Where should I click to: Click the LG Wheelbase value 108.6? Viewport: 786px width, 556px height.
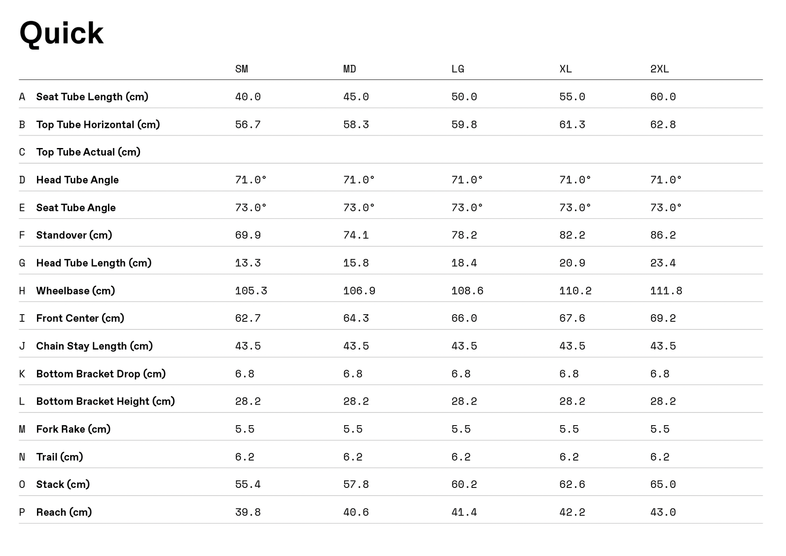(467, 291)
